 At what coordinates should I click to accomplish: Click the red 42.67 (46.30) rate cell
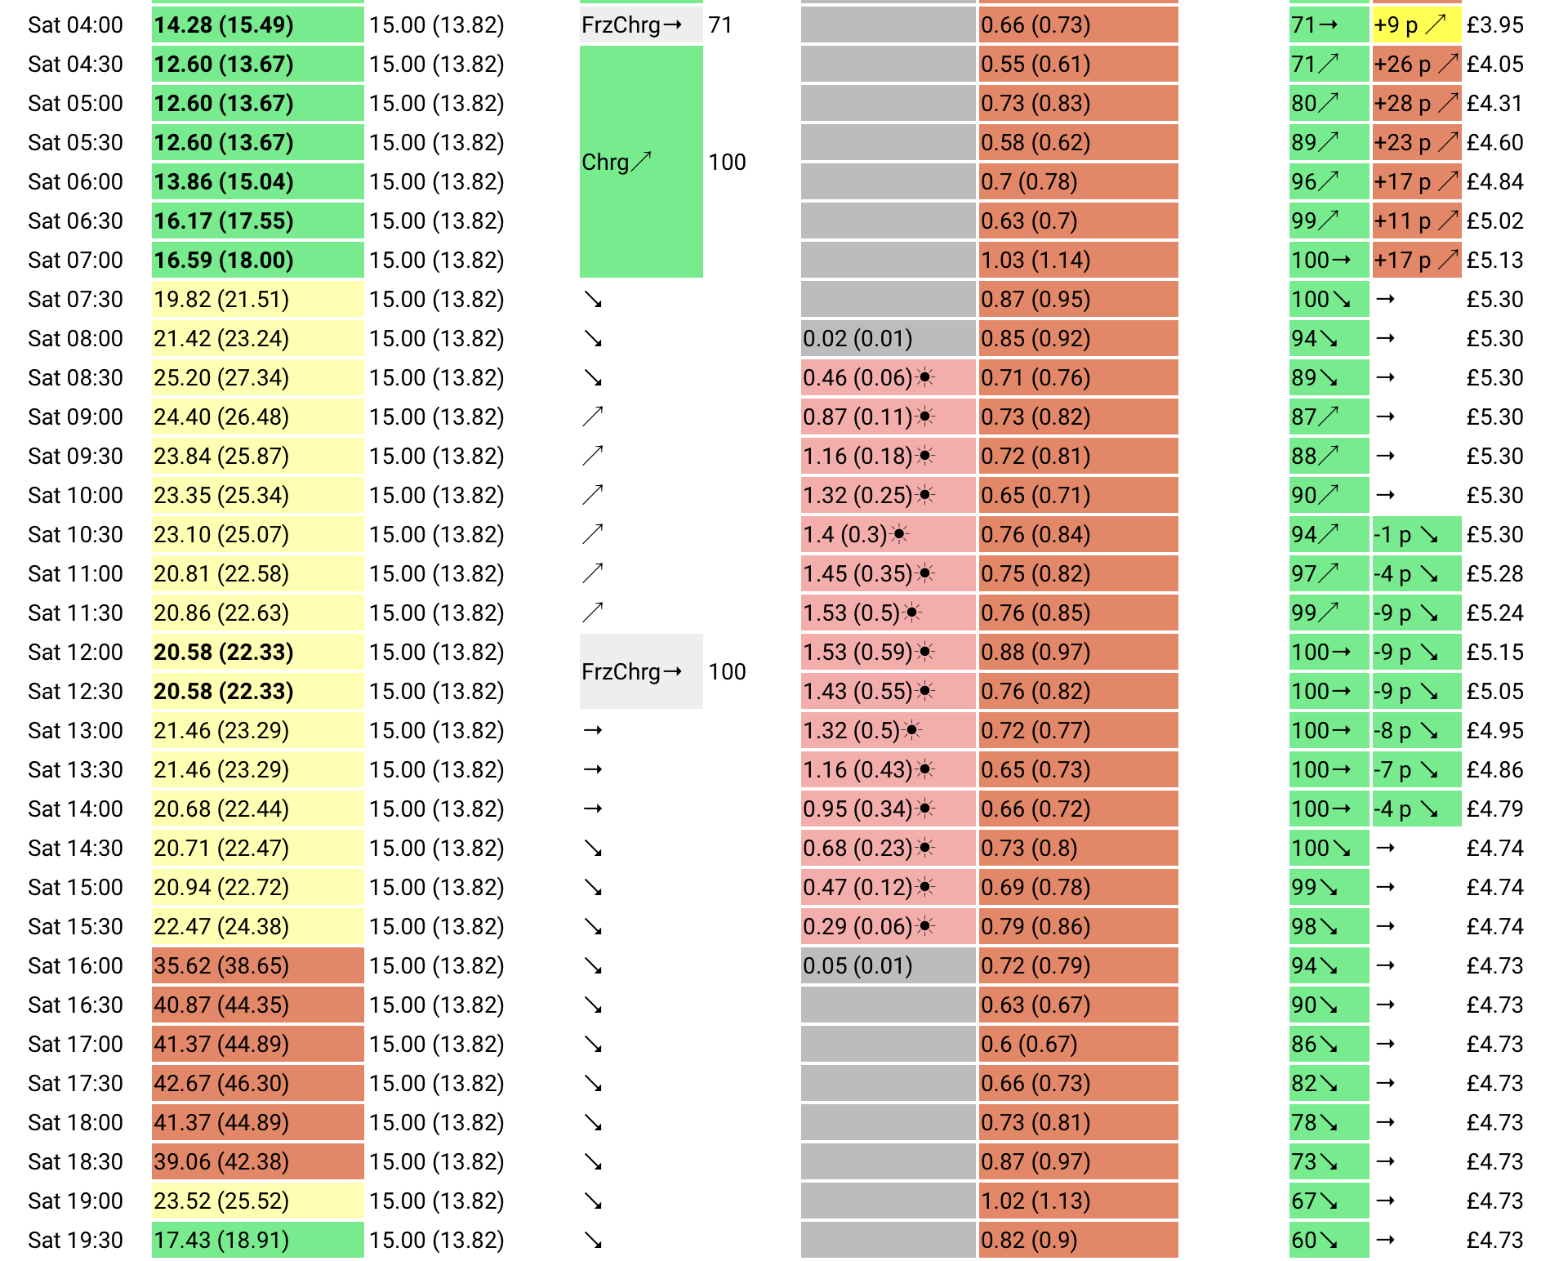click(258, 1083)
